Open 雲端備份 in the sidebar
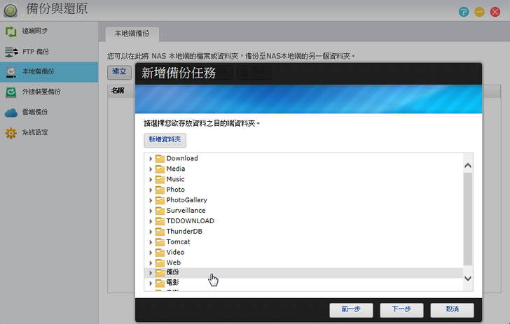This screenshot has width=510, height=324. tap(49, 113)
